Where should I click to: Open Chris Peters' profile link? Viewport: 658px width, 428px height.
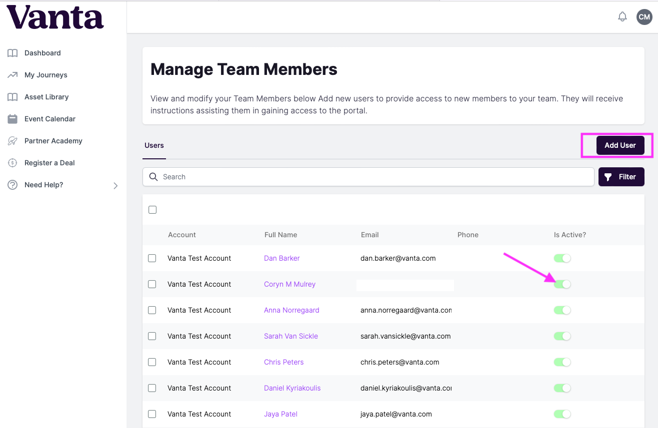coord(284,362)
